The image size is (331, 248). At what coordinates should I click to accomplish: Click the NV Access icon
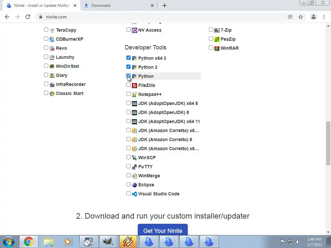tap(134, 30)
